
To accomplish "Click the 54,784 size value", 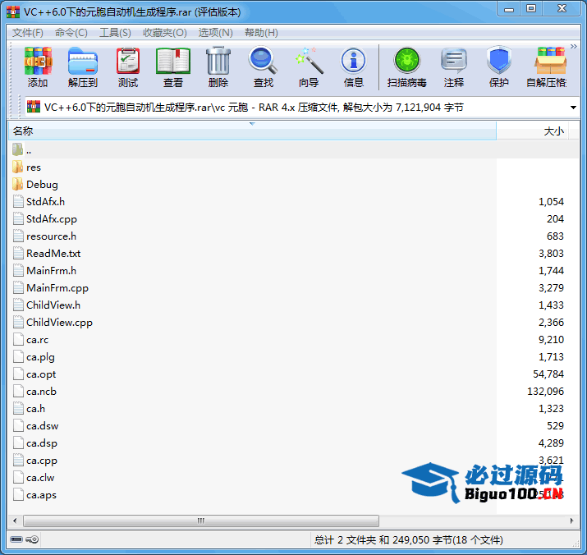I will pos(548,374).
